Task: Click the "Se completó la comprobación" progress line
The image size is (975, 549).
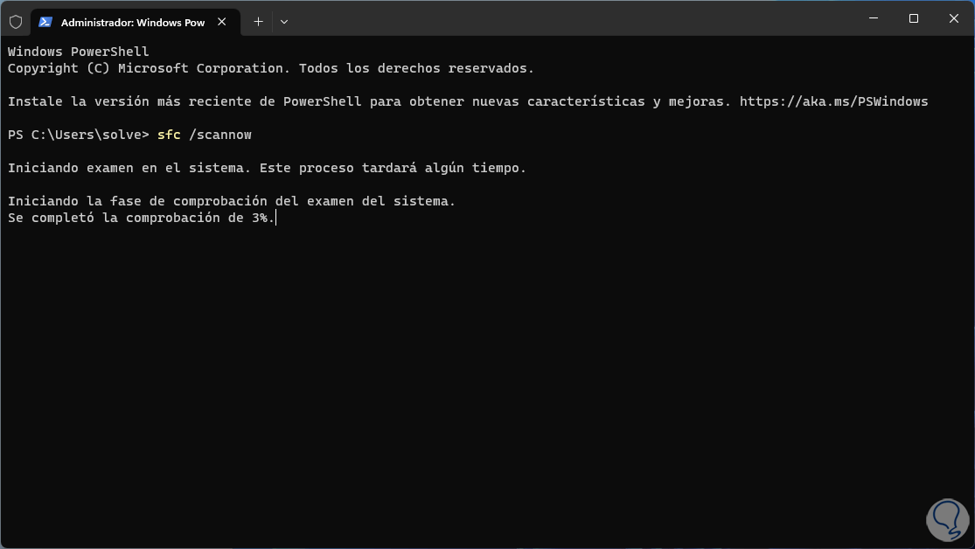Action: pyautogui.click(x=140, y=218)
